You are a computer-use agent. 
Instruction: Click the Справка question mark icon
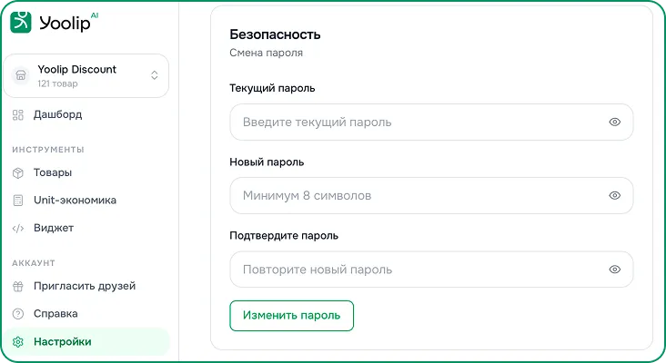coord(18,314)
